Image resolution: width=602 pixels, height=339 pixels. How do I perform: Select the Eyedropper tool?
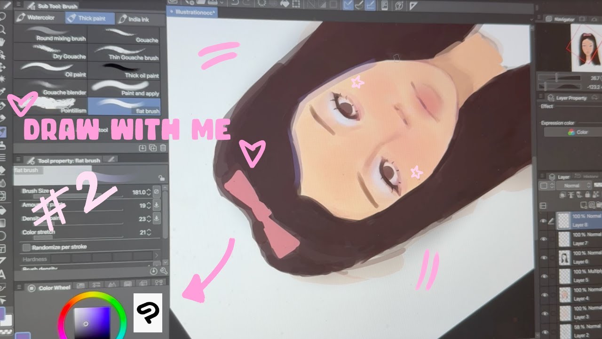(x=2, y=91)
